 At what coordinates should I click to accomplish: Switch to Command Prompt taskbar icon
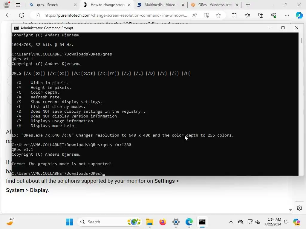tap(202, 222)
